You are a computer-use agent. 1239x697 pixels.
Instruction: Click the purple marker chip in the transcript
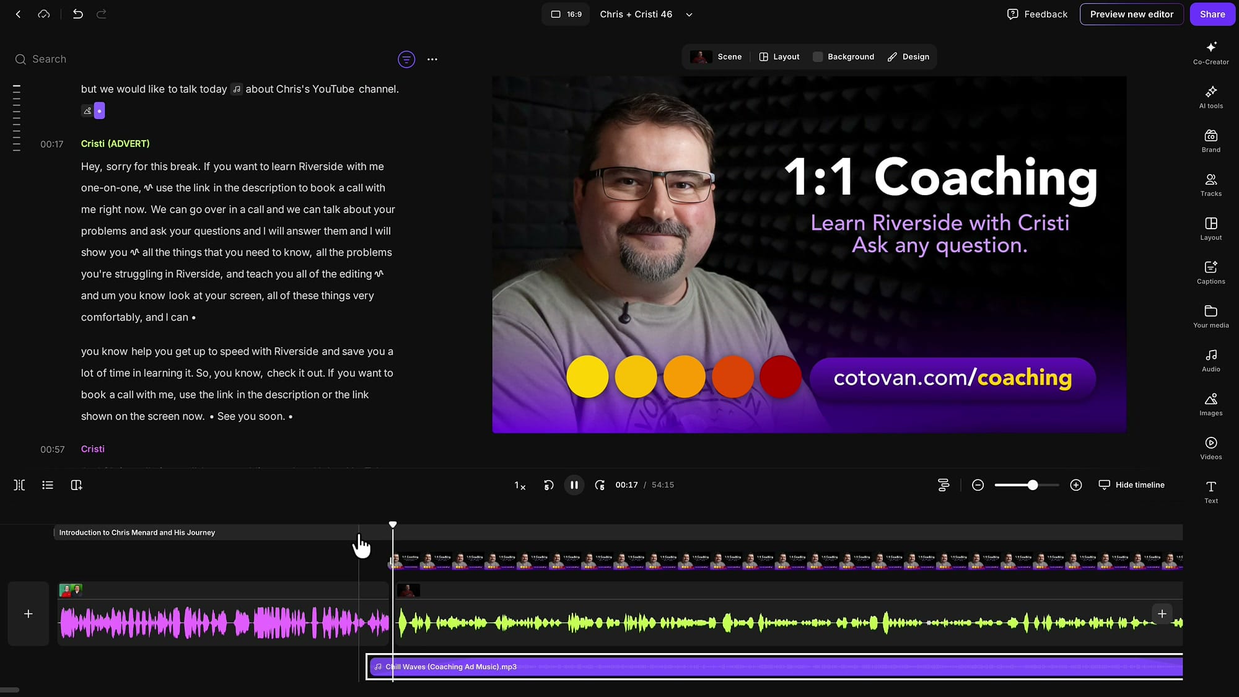[x=99, y=111]
